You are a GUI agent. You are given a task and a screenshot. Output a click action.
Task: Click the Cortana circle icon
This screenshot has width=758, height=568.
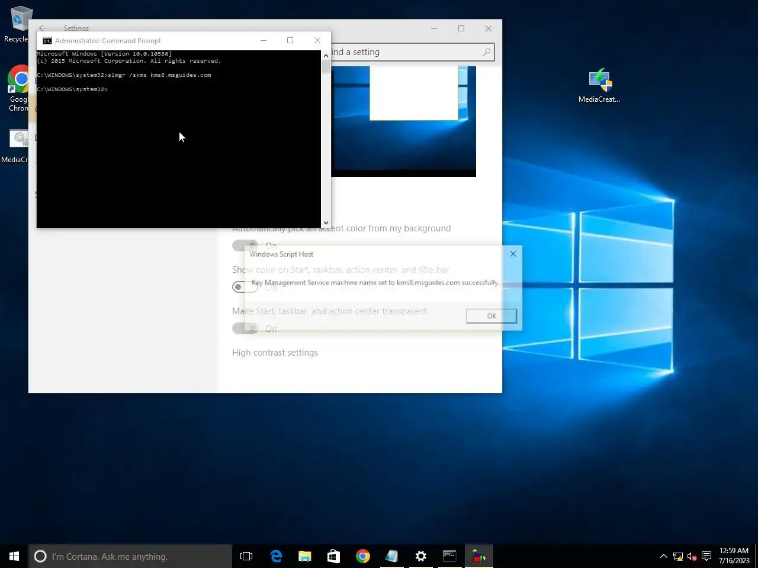[40, 556]
